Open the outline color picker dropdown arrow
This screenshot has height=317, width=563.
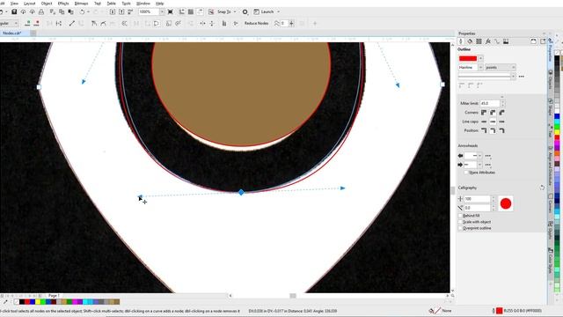point(481,58)
